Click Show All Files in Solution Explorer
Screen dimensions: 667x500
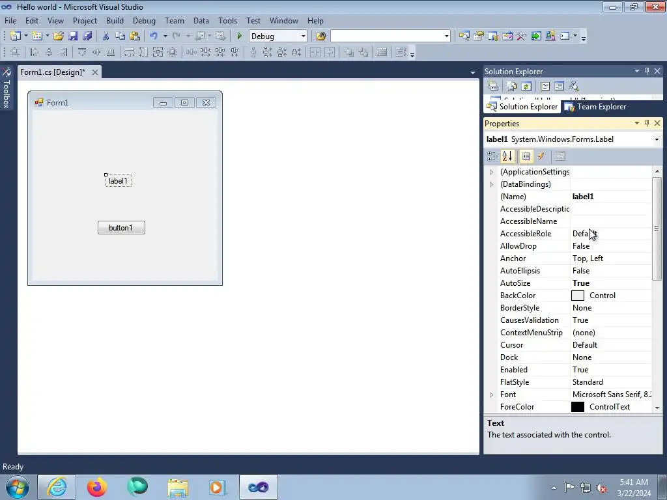(x=512, y=87)
